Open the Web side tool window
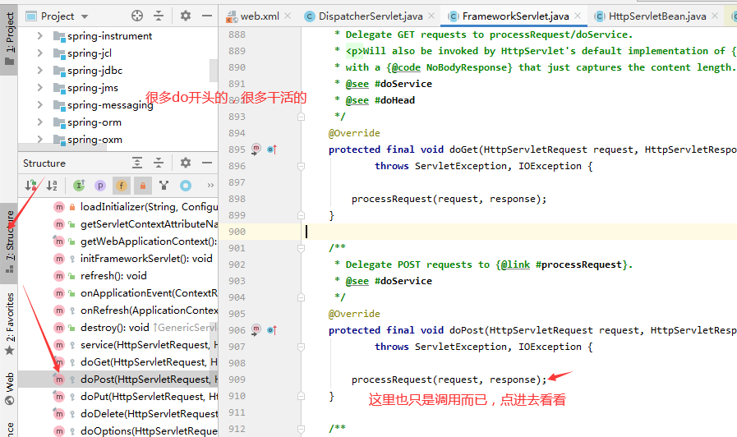This screenshot has height=437, width=737. point(9,389)
